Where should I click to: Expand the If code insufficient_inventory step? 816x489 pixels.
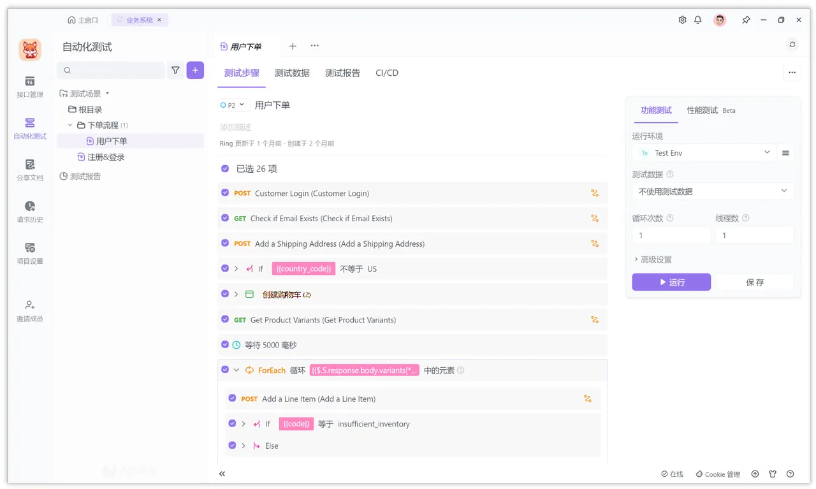click(x=244, y=424)
